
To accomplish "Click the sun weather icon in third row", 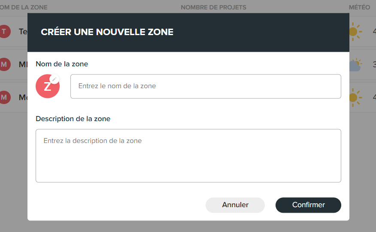I will [x=356, y=98].
